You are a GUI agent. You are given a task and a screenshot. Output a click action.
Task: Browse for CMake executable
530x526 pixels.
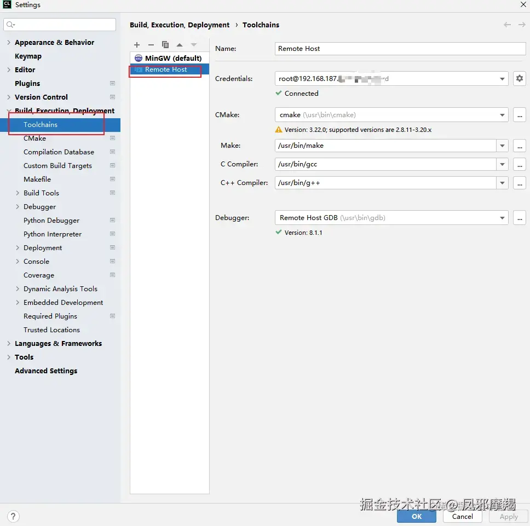520,115
